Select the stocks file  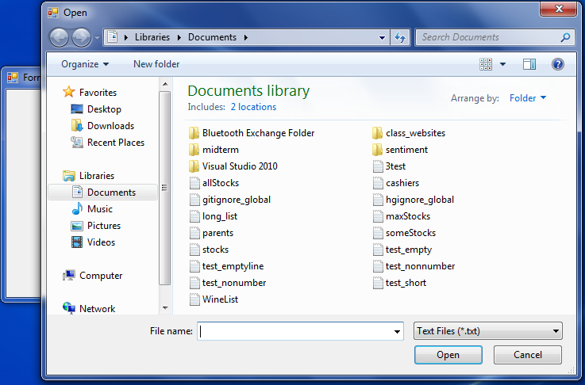[209, 250]
